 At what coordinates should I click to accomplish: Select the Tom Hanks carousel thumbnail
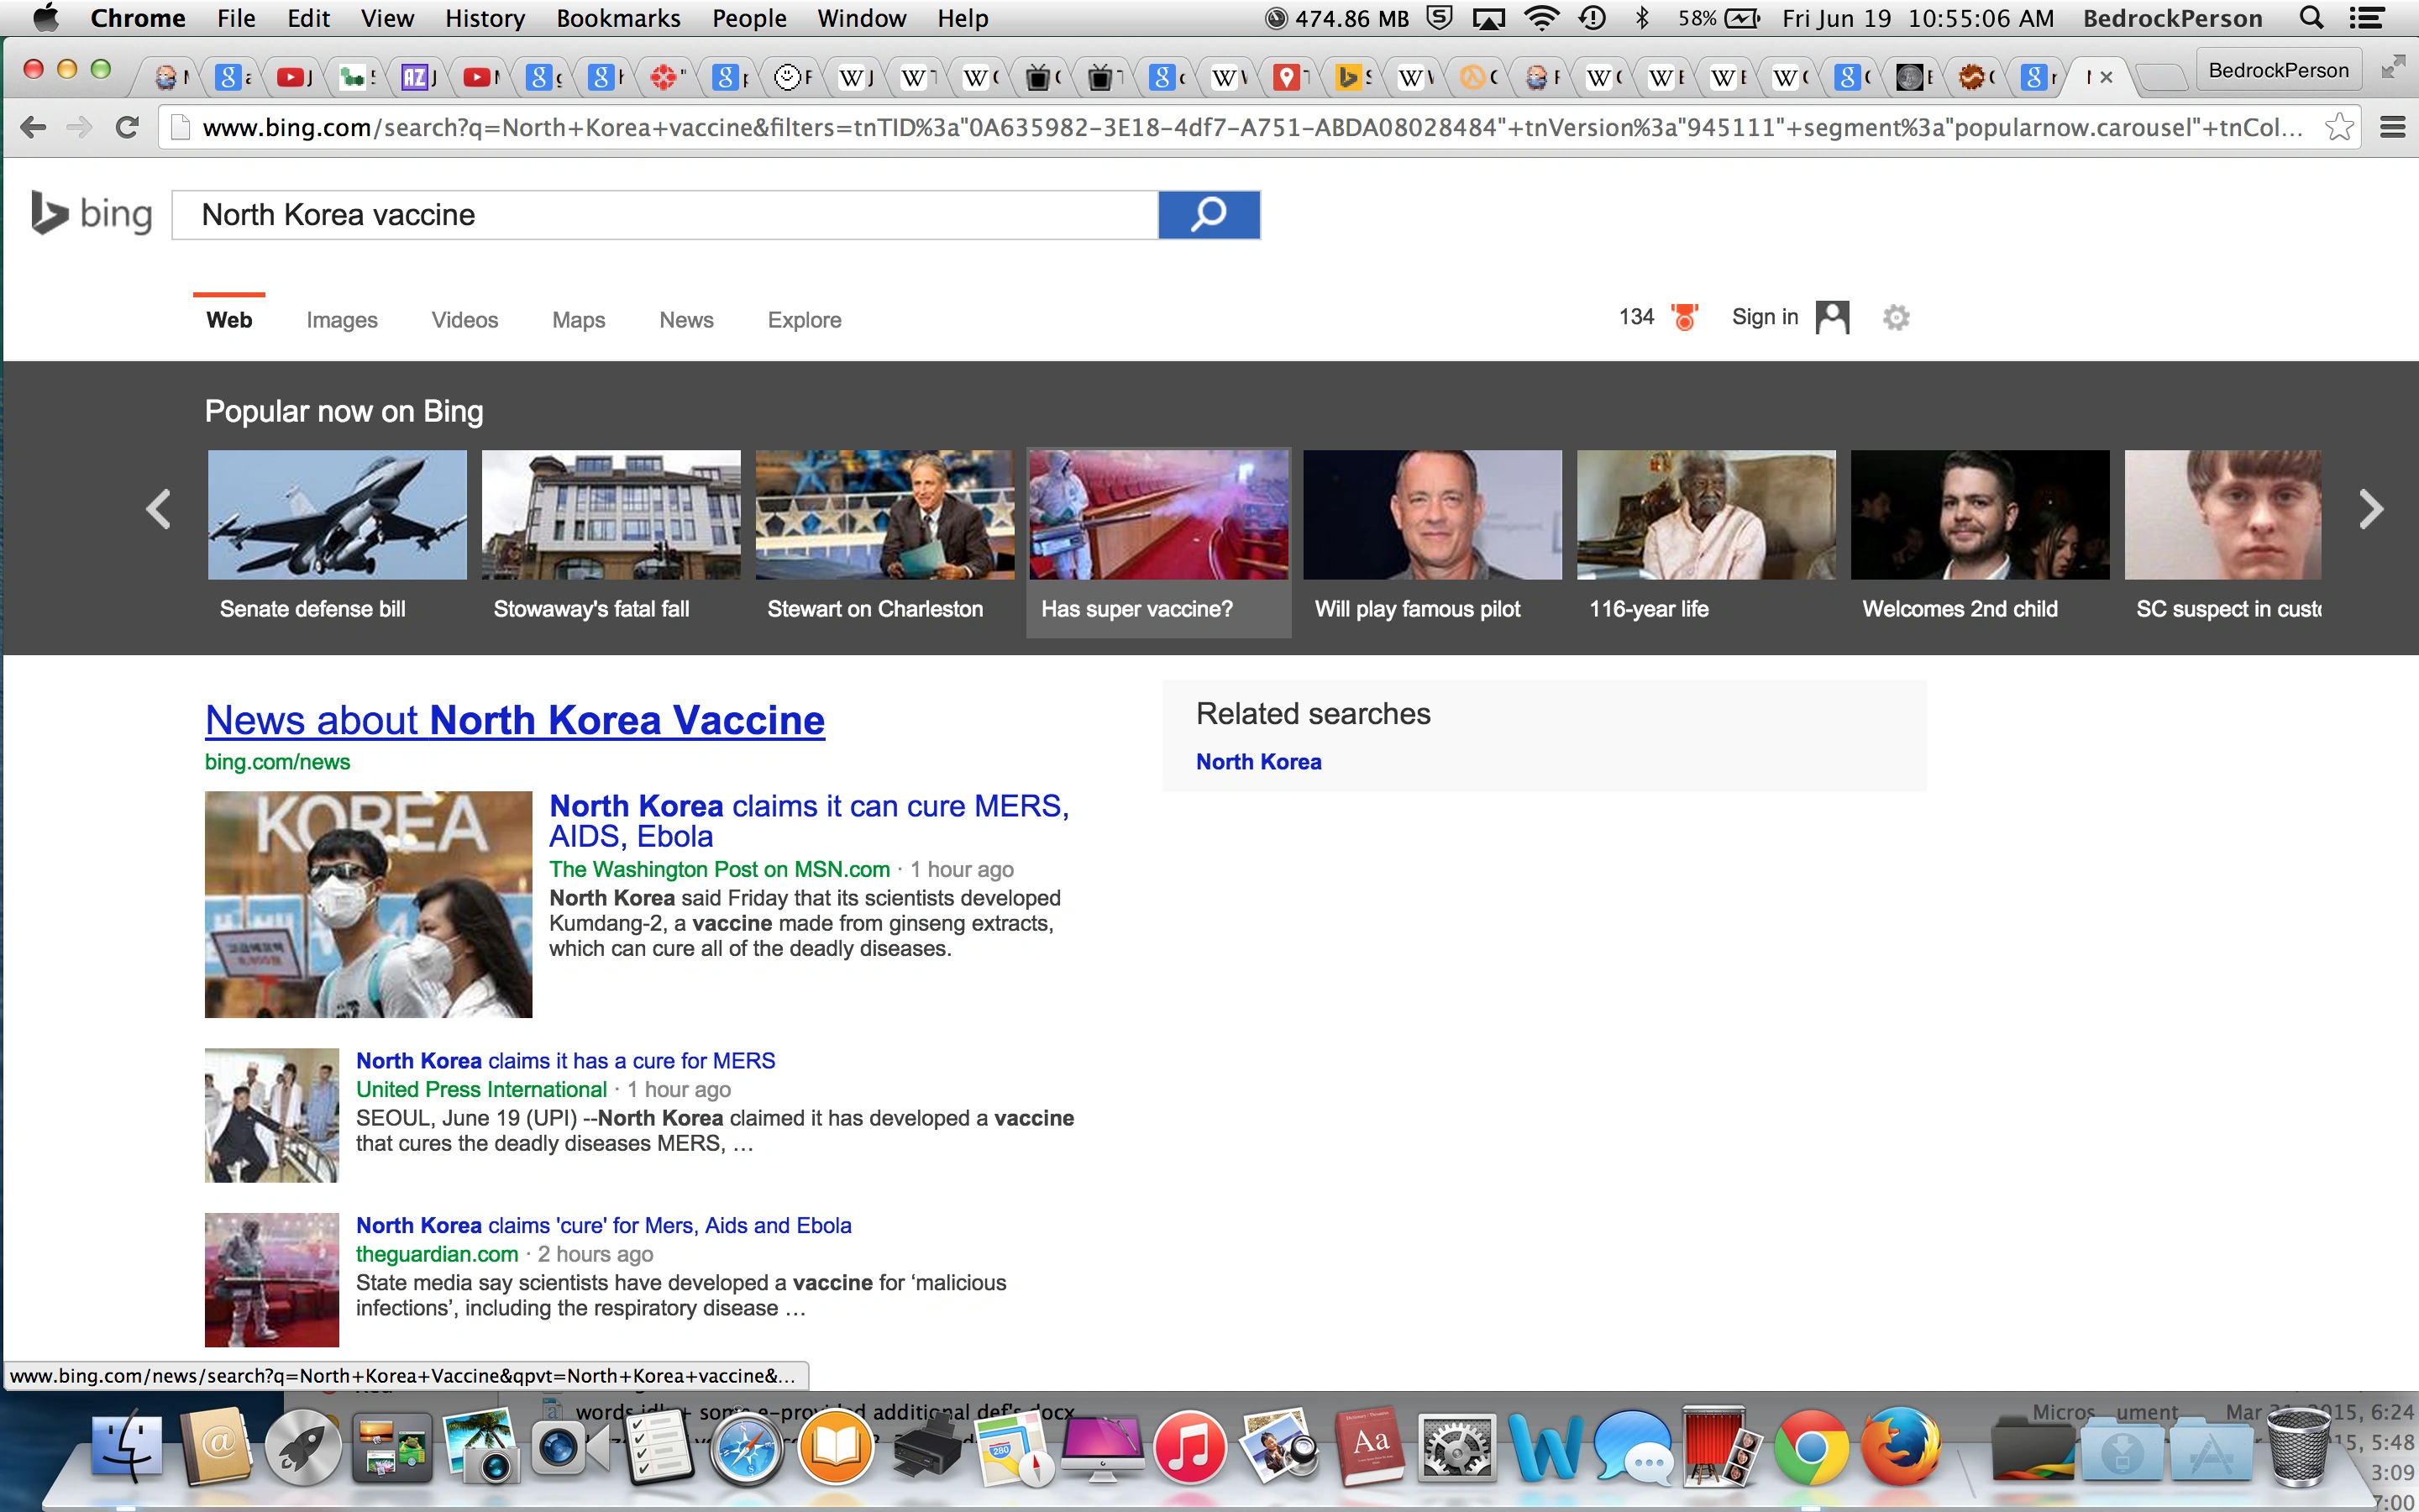[x=1431, y=515]
